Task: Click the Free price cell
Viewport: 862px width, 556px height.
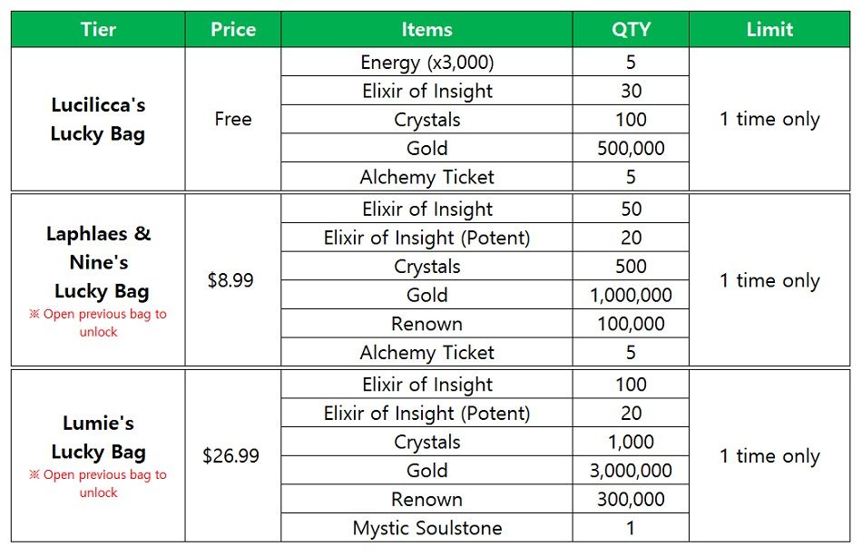Action: [x=233, y=119]
